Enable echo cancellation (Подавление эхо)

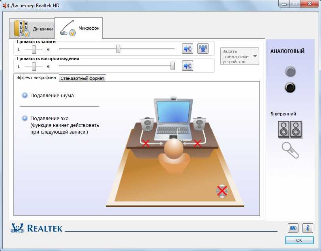coord(25,118)
